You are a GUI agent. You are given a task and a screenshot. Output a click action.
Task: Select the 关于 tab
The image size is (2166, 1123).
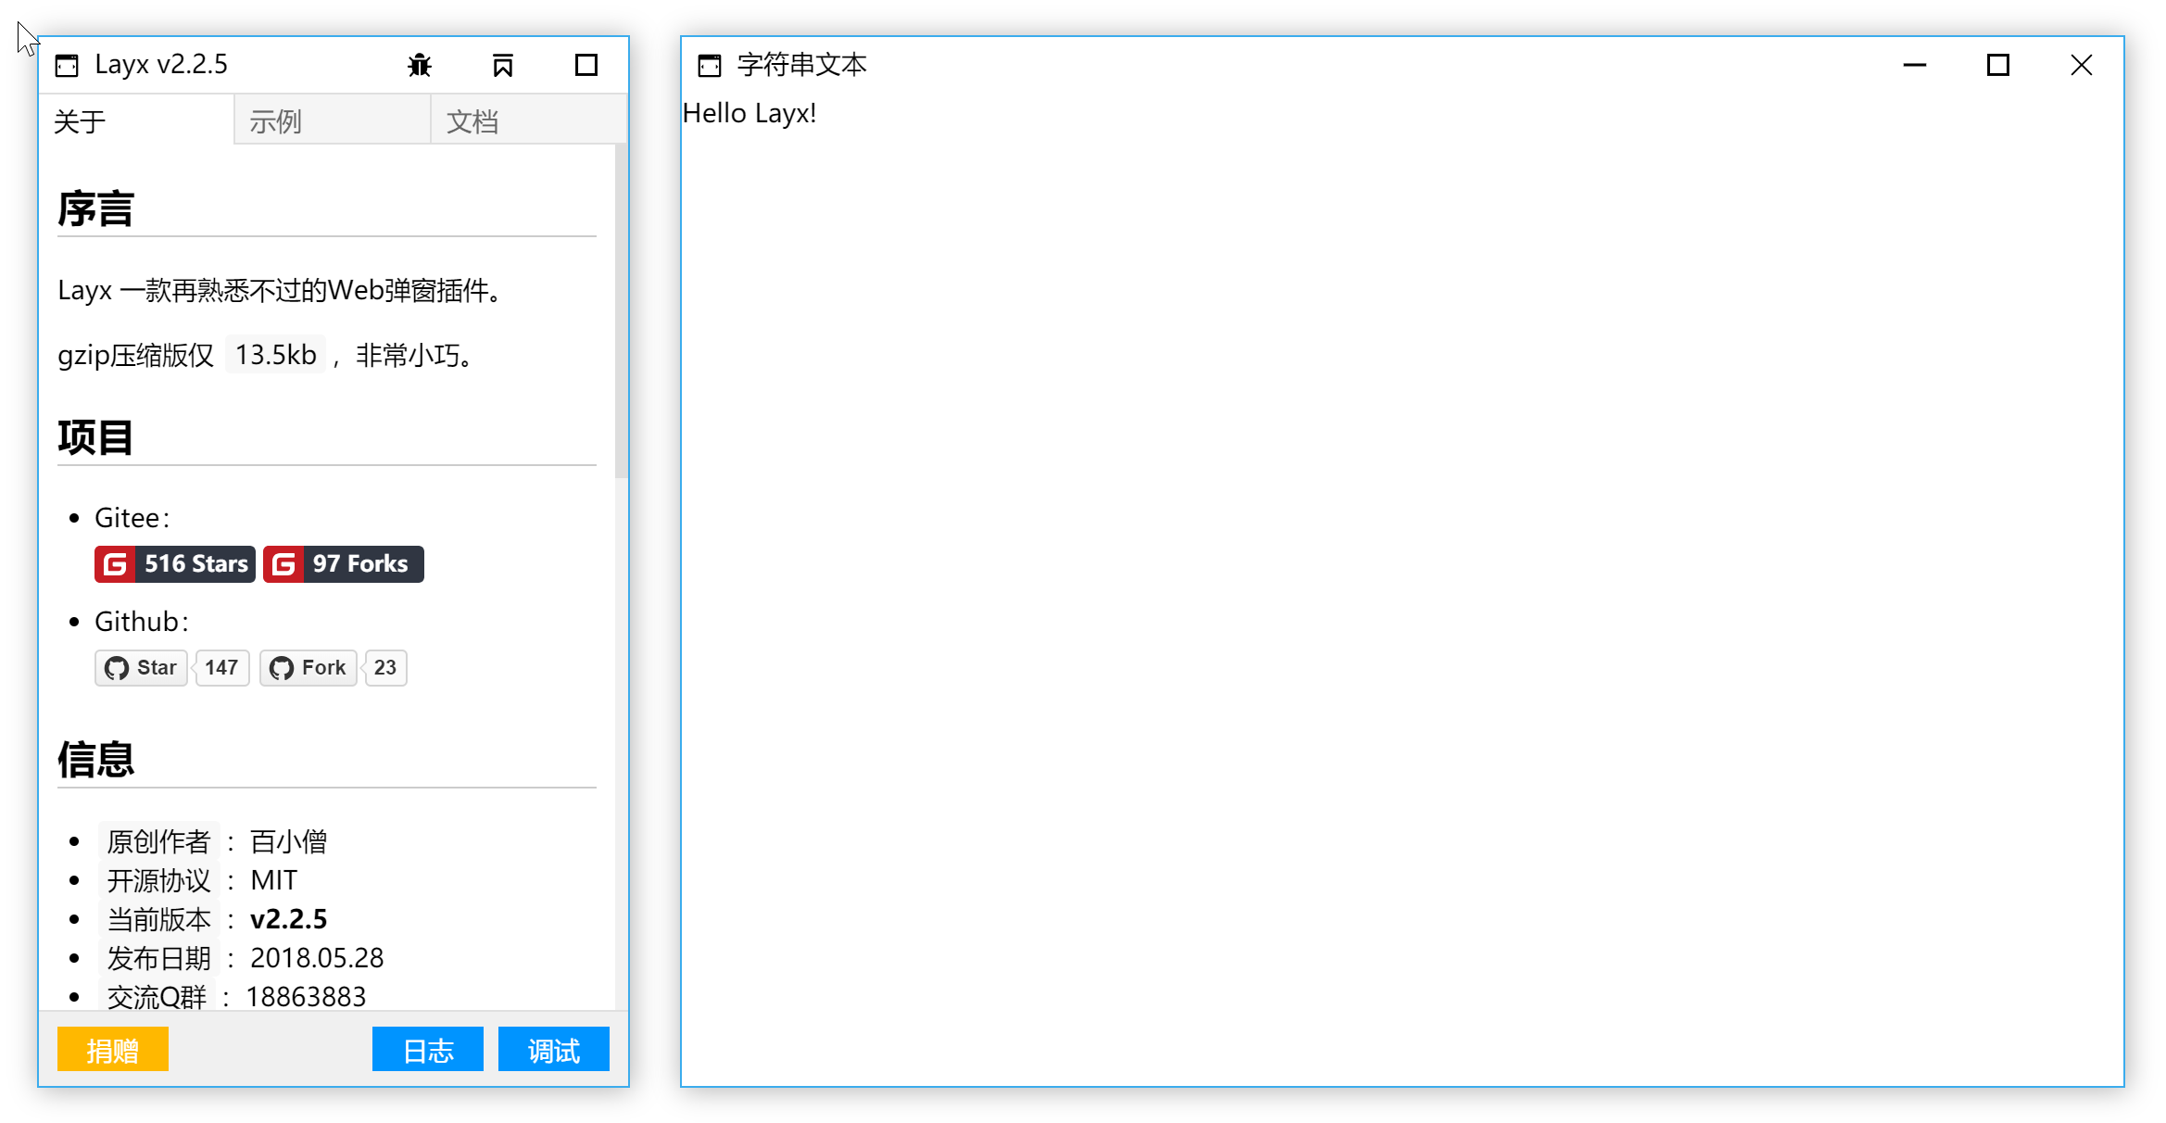pos(136,121)
